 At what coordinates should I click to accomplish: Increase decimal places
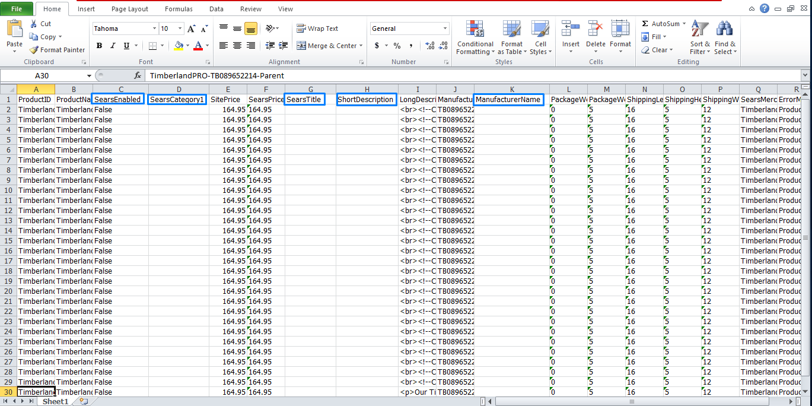pyautogui.click(x=430, y=46)
